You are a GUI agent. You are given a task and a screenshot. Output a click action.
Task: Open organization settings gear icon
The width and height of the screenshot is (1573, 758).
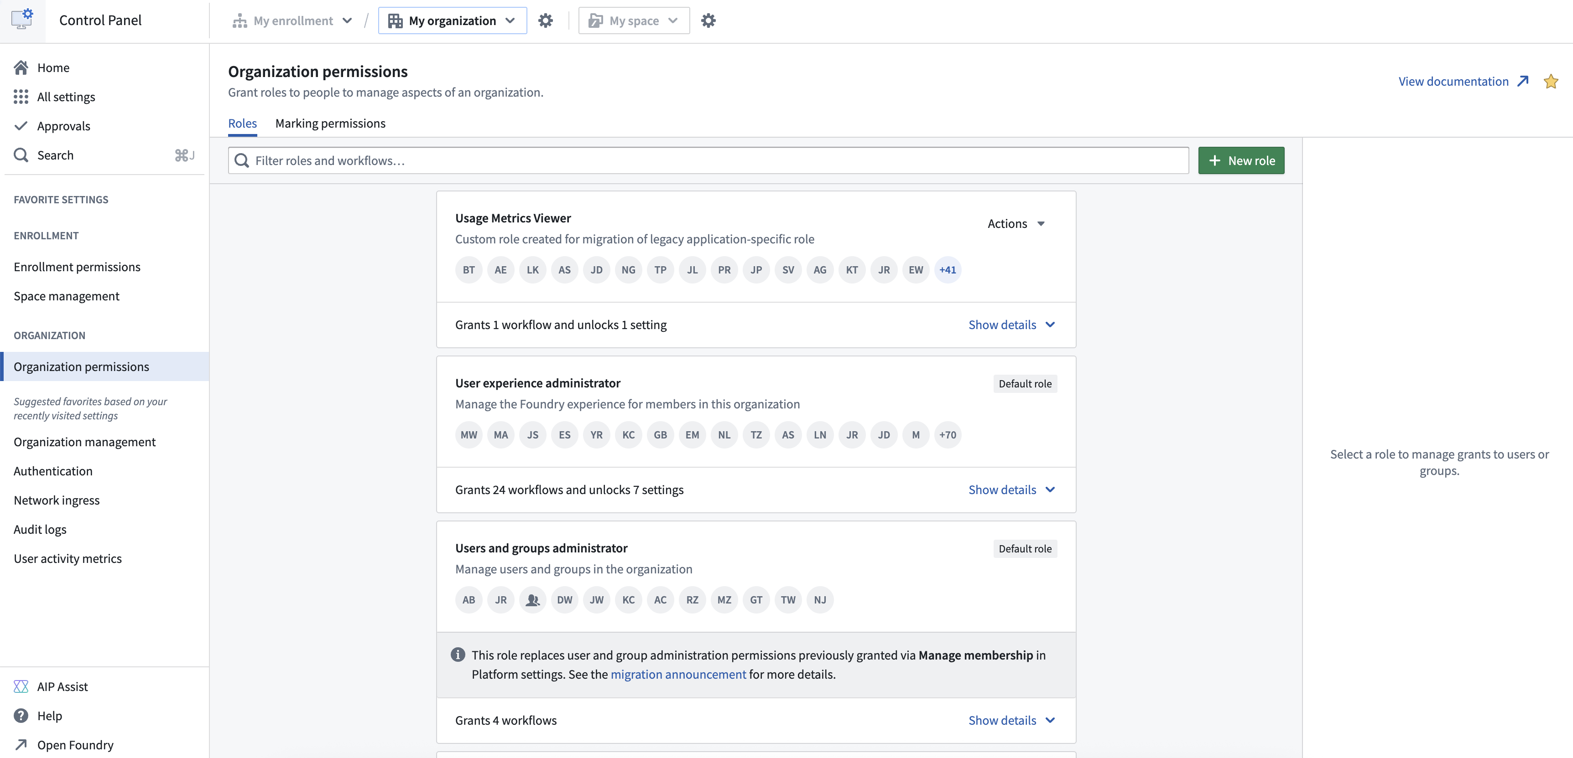tap(545, 21)
